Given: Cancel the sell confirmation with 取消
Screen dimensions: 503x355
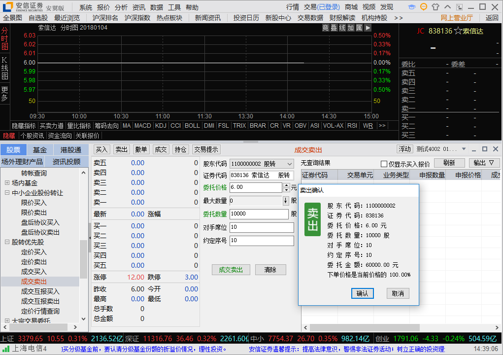Looking at the screenshot, I should point(398,293).
